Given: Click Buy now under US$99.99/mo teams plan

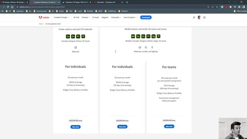Looking at the screenshot, I should click(169, 126).
